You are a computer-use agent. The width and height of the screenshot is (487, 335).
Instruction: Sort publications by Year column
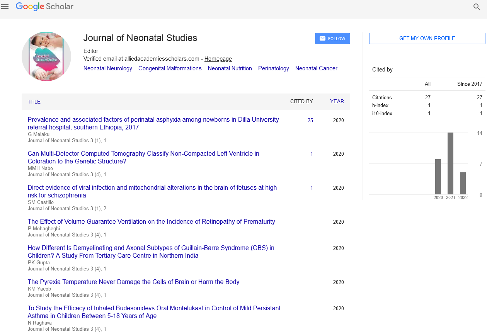pos(337,102)
